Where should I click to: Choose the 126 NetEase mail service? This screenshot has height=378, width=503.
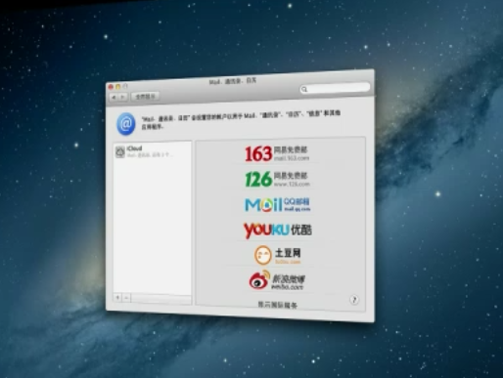(x=277, y=179)
